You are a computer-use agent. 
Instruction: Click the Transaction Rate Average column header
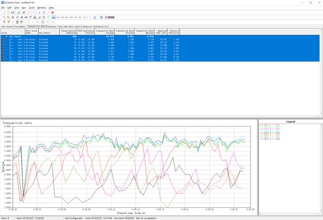tap(105, 31)
